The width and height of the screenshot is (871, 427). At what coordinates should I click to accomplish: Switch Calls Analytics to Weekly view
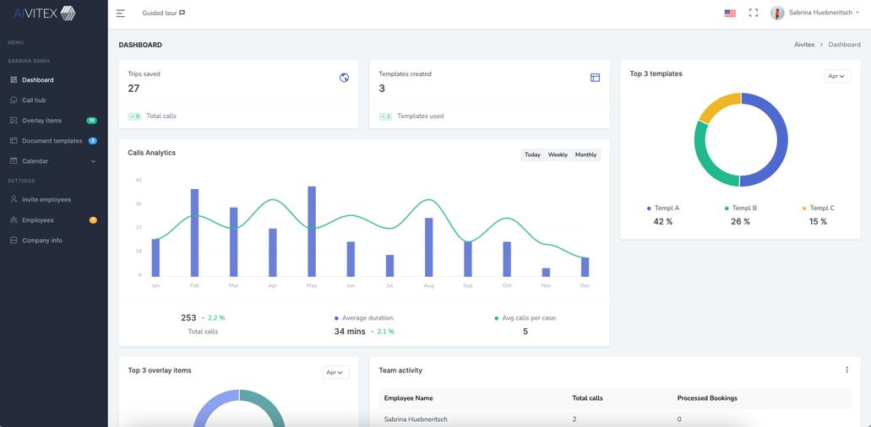click(558, 155)
